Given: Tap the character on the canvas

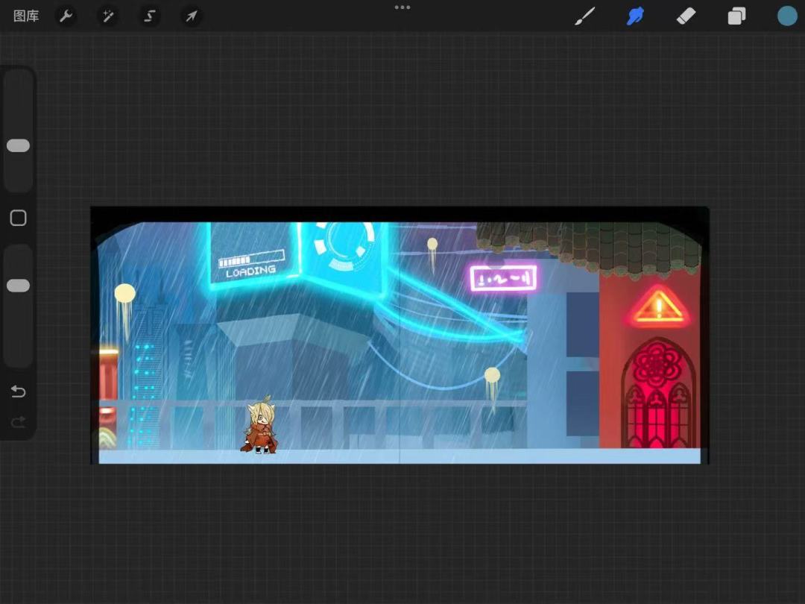Looking at the screenshot, I should 259,425.
